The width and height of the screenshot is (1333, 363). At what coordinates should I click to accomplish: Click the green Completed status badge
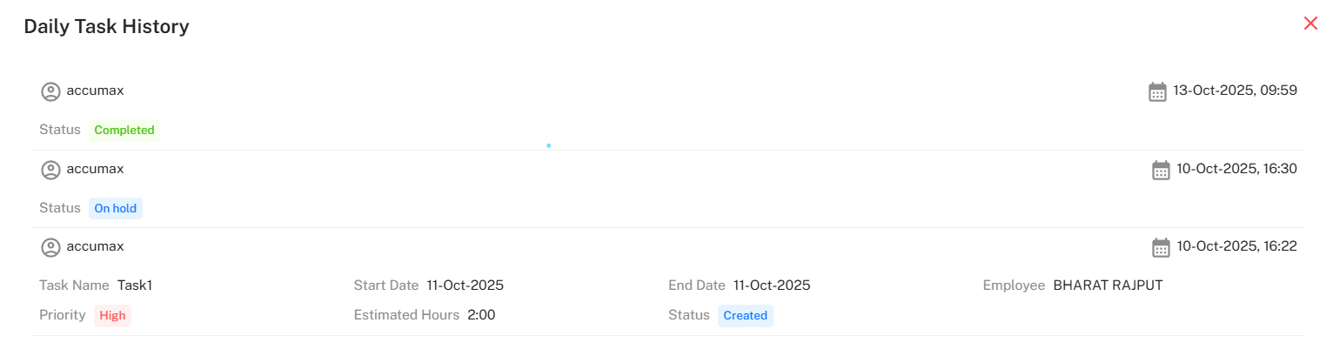124,131
